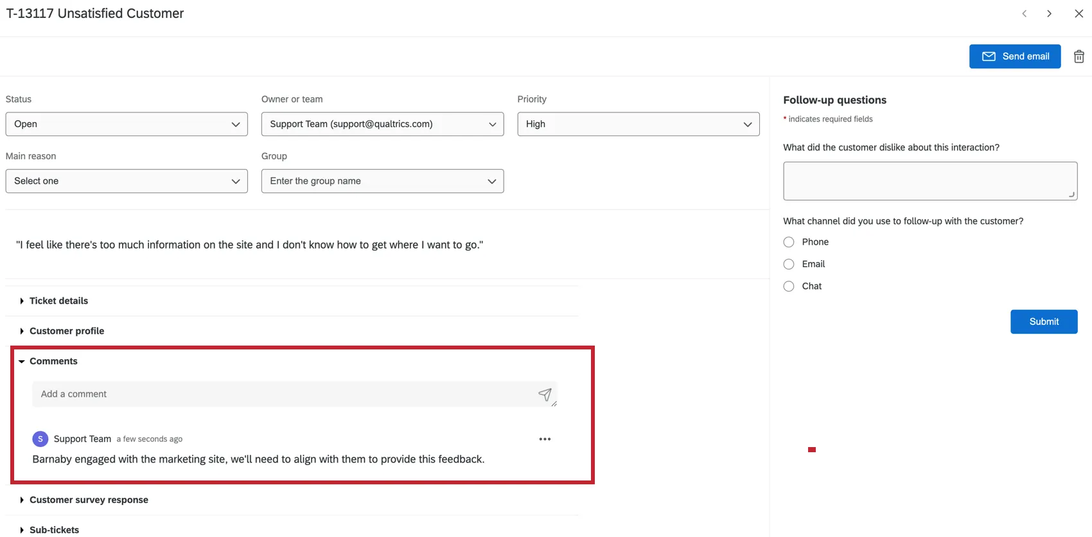Click the trash delete ticket icon

pyautogui.click(x=1079, y=57)
